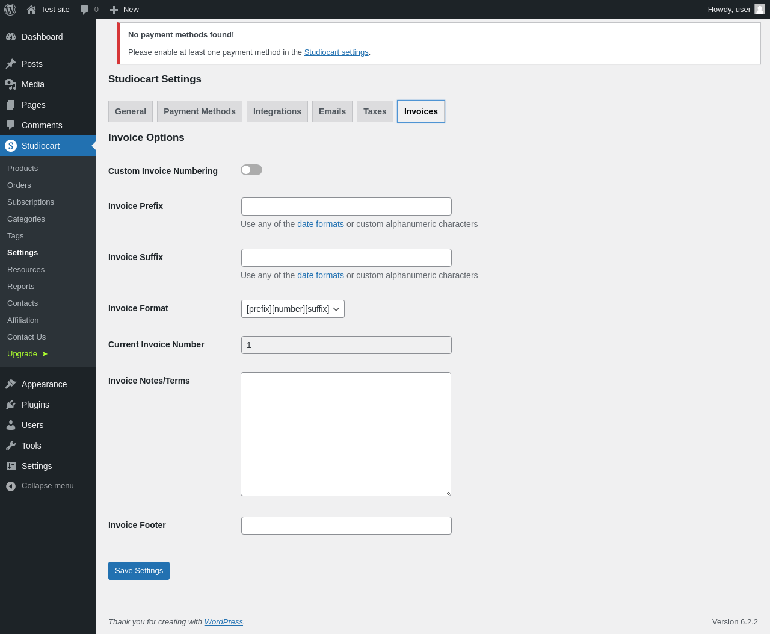770x634 pixels.
Task: Click the Dashboard gauge icon
Action: (x=11, y=37)
